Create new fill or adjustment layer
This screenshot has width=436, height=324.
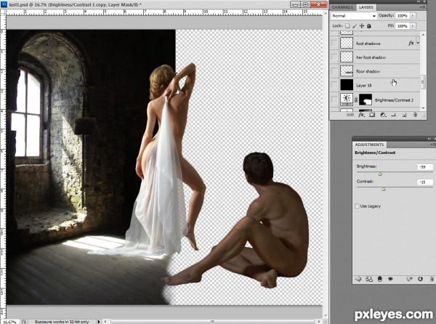coord(383,115)
